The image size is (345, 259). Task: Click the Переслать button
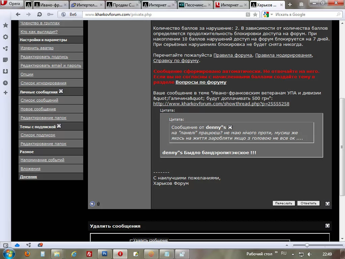coord(284,203)
